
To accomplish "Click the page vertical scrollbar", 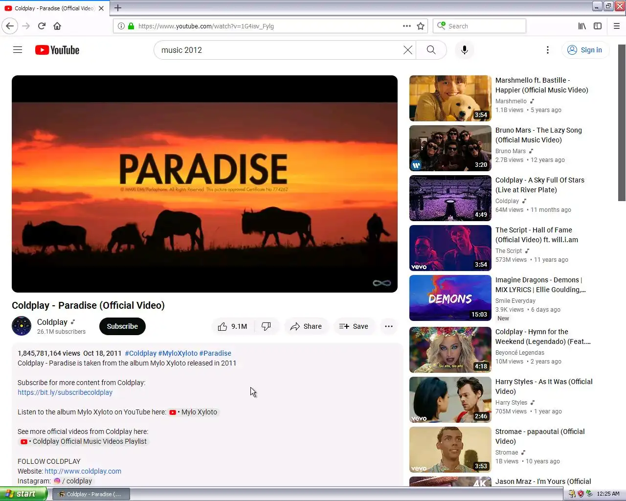I will (622, 122).
